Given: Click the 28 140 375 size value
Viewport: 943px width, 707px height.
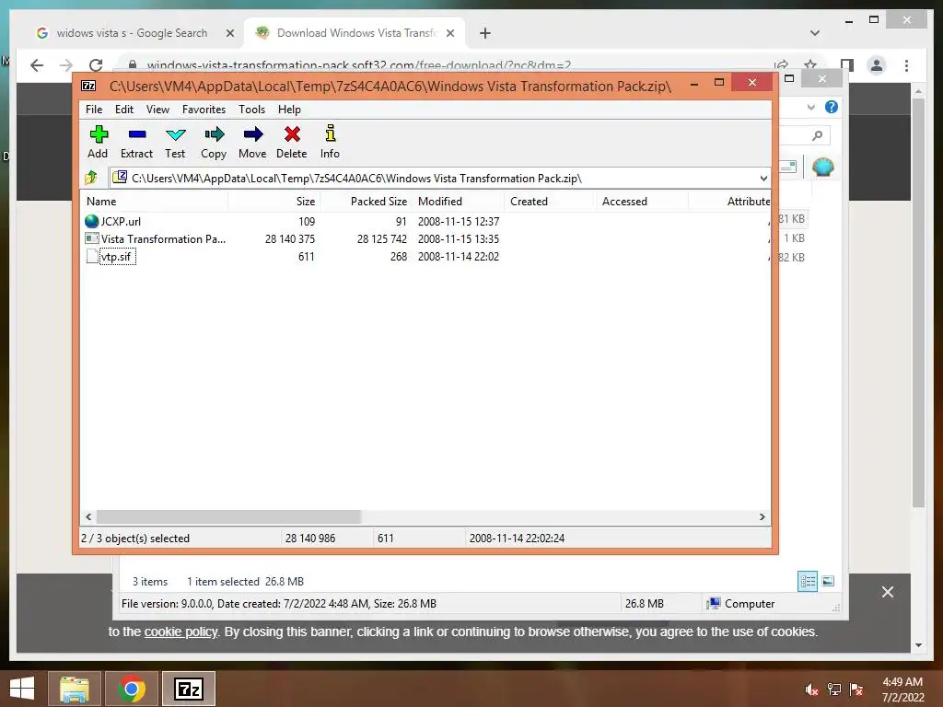Looking at the screenshot, I should (x=290, y=238).
